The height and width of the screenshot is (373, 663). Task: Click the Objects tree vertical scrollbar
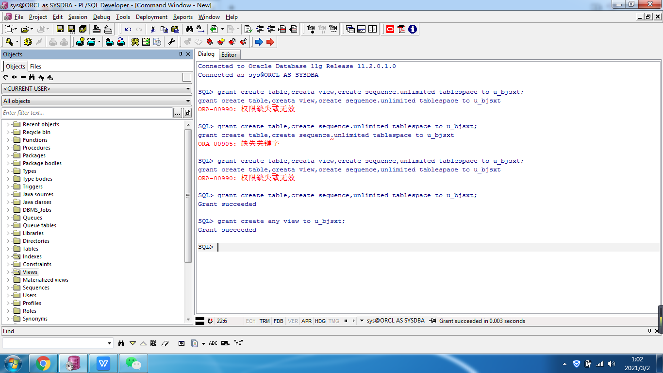[188, 195]
